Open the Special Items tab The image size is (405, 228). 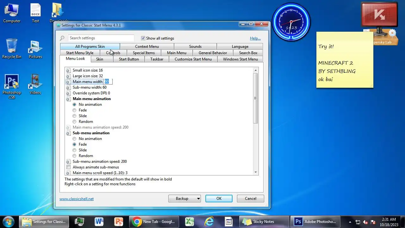pos(144,53)
